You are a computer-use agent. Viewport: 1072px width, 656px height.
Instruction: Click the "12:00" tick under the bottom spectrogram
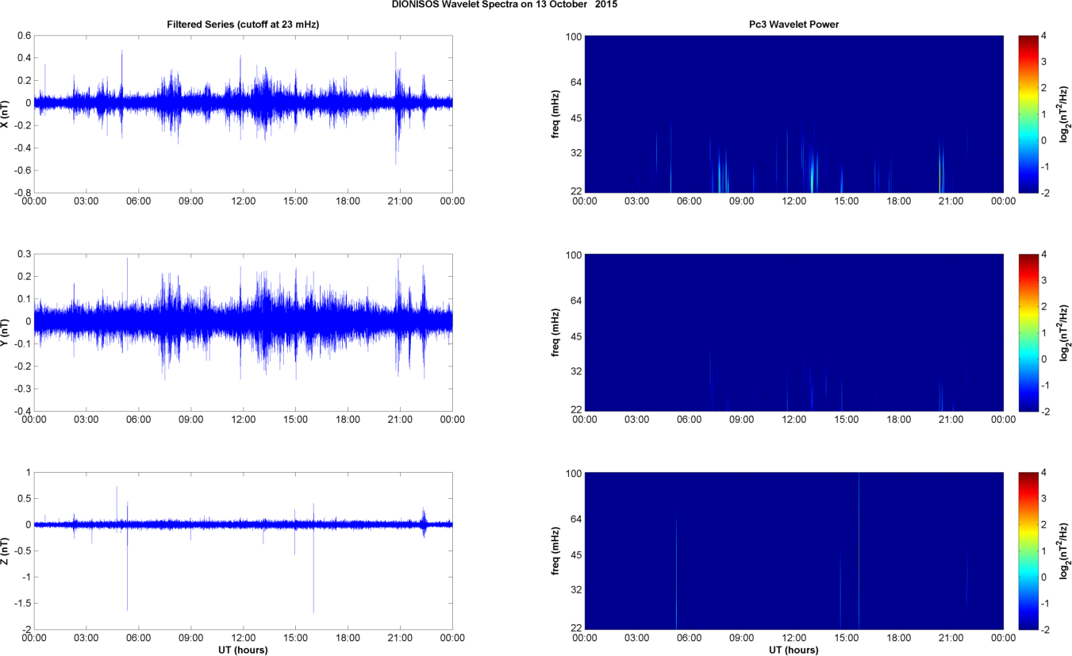point(794,638)
